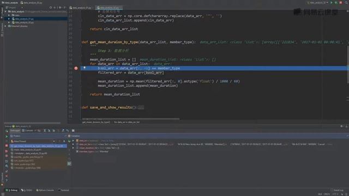Viewport: 349px width, 196px height.
Task: Open the Python Console bottom tab
Action: pos(45,190)
